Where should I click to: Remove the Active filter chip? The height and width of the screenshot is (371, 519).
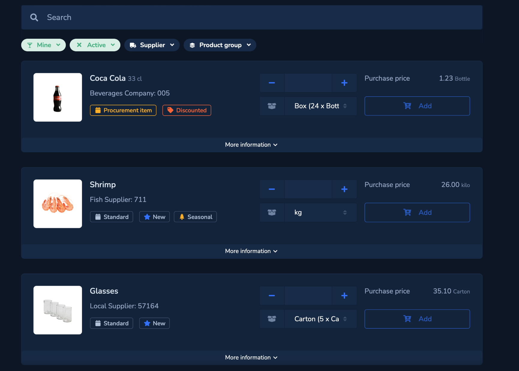(79, 45)
